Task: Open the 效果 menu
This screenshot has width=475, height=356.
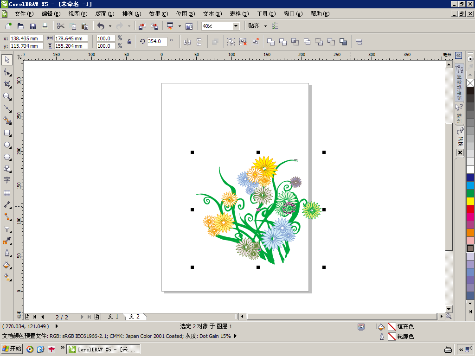Action: [159, 14]
